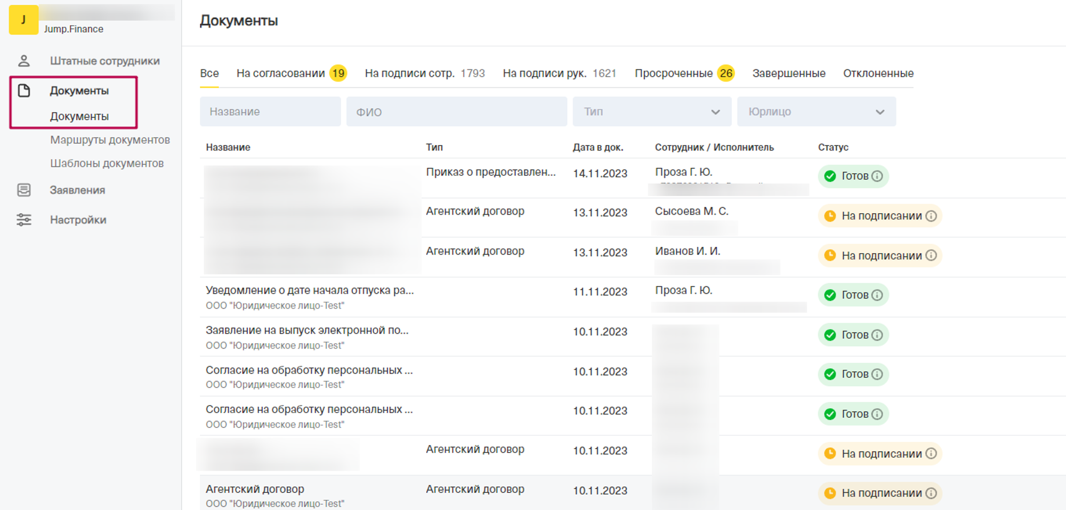Show the Отклоненные documents tab
The image size is (1066, 510).
878,74
